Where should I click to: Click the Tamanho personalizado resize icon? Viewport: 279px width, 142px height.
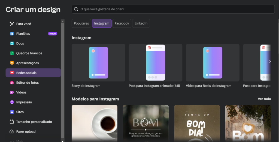(x=12, y=122)
